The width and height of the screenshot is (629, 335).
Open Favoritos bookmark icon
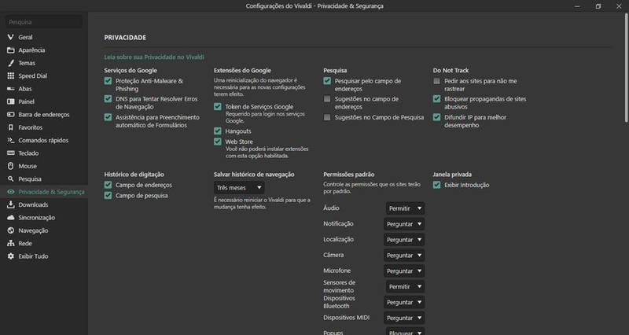[11, 127]
